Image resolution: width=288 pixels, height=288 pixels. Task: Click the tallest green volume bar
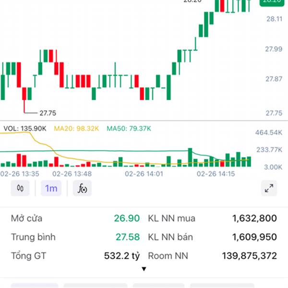pyautogui.click(x=190, y=157)
